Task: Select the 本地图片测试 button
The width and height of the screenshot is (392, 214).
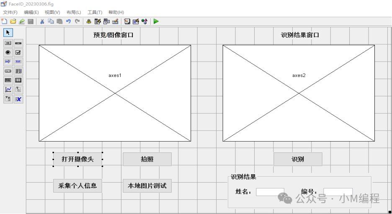Action: coord(147,186)
